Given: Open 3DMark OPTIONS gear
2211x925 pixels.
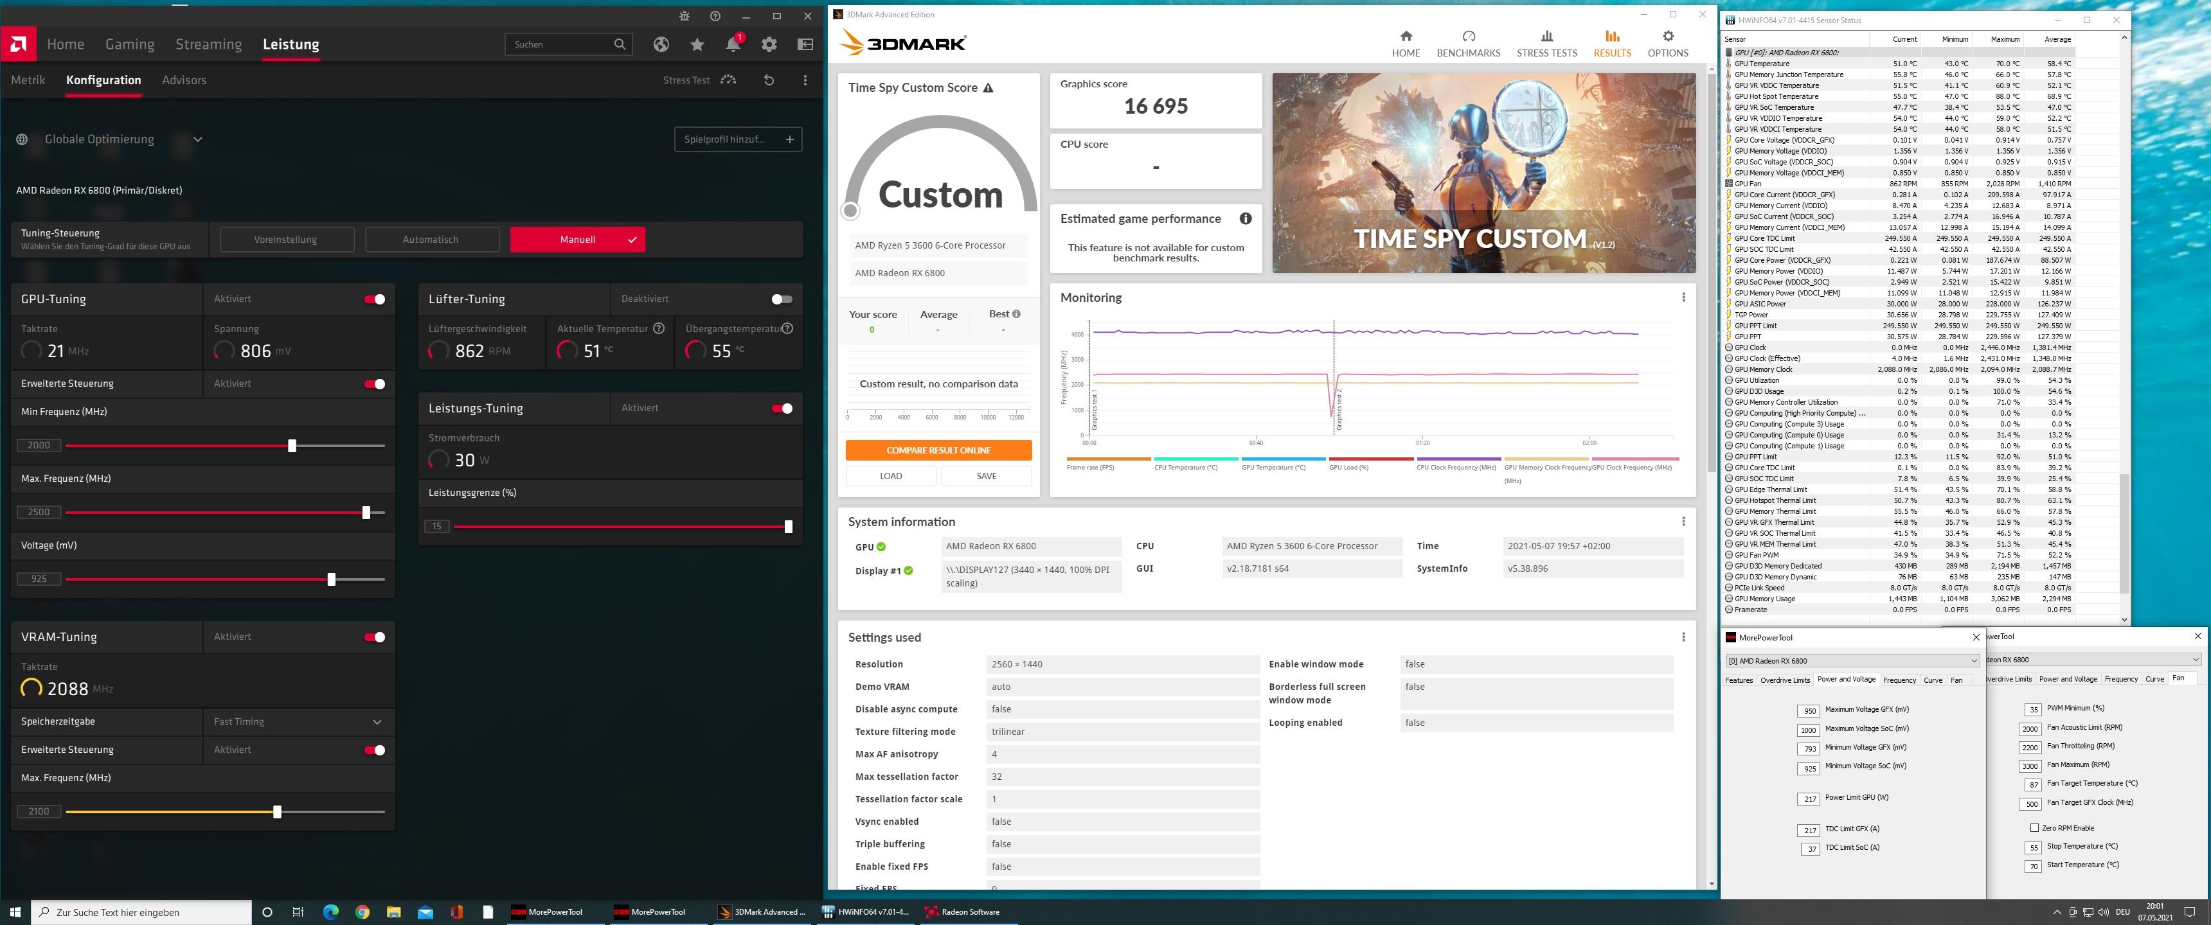Looking at the screenshot, I should pyautogui.click(x=1668, y=44).
